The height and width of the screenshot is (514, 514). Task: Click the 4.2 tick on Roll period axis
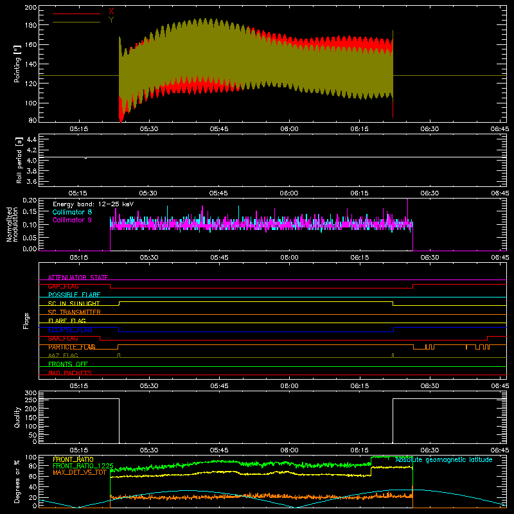coord(31,150)
